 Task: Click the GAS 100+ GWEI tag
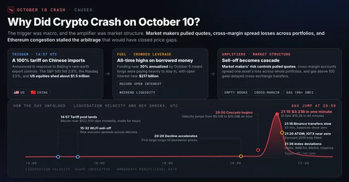coord(300,92)
